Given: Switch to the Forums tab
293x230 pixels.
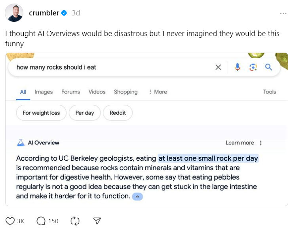Looking at the screenshot, I should coord(70,92).
